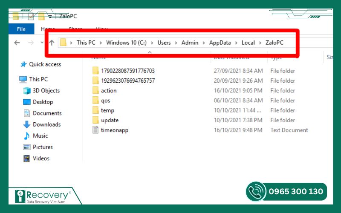Select Users breadcrumb segment
The height and width of the screenshot is (213, 341).
point(164,43)
